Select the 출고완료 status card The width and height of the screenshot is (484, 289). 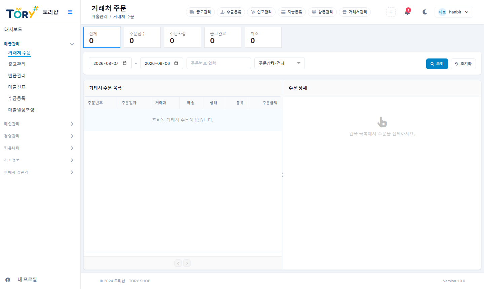click(223, 37)
